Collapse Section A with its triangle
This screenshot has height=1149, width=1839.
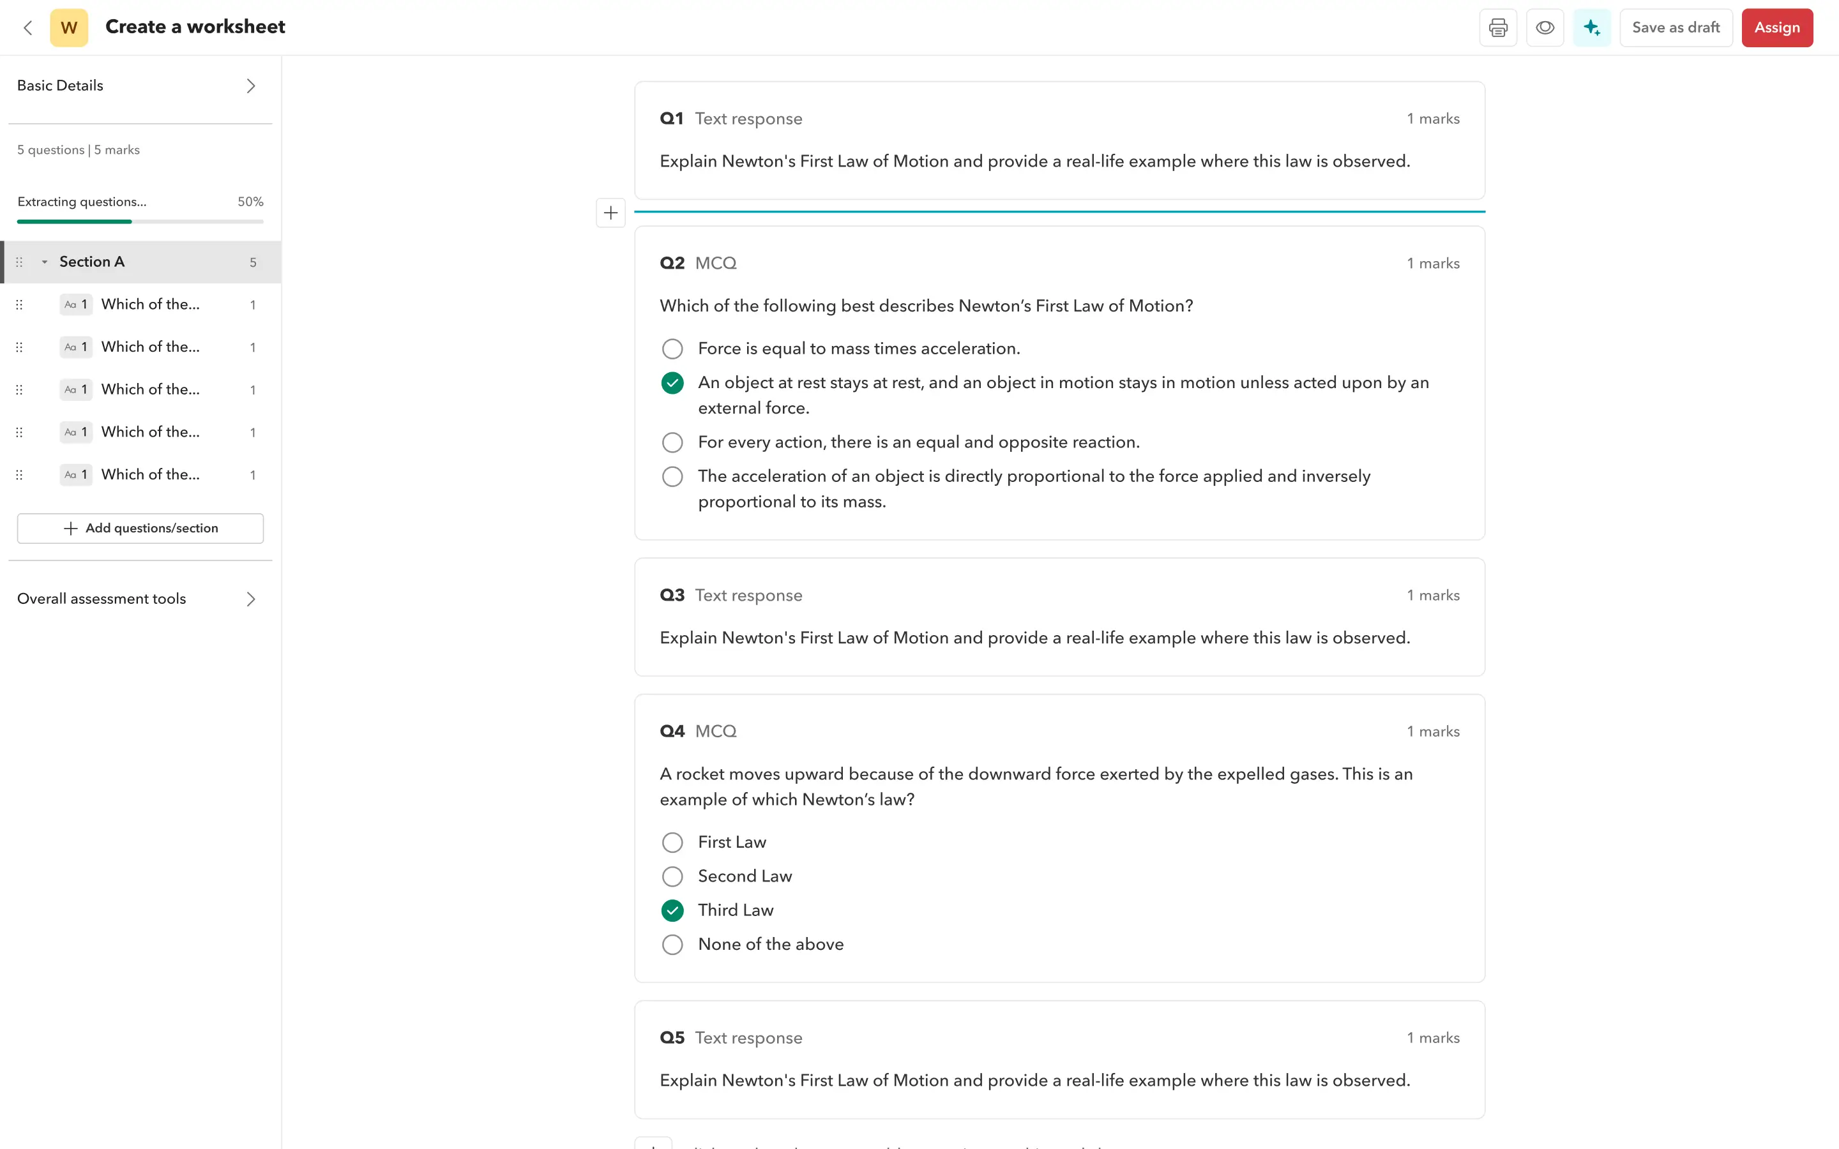point(45,262)
